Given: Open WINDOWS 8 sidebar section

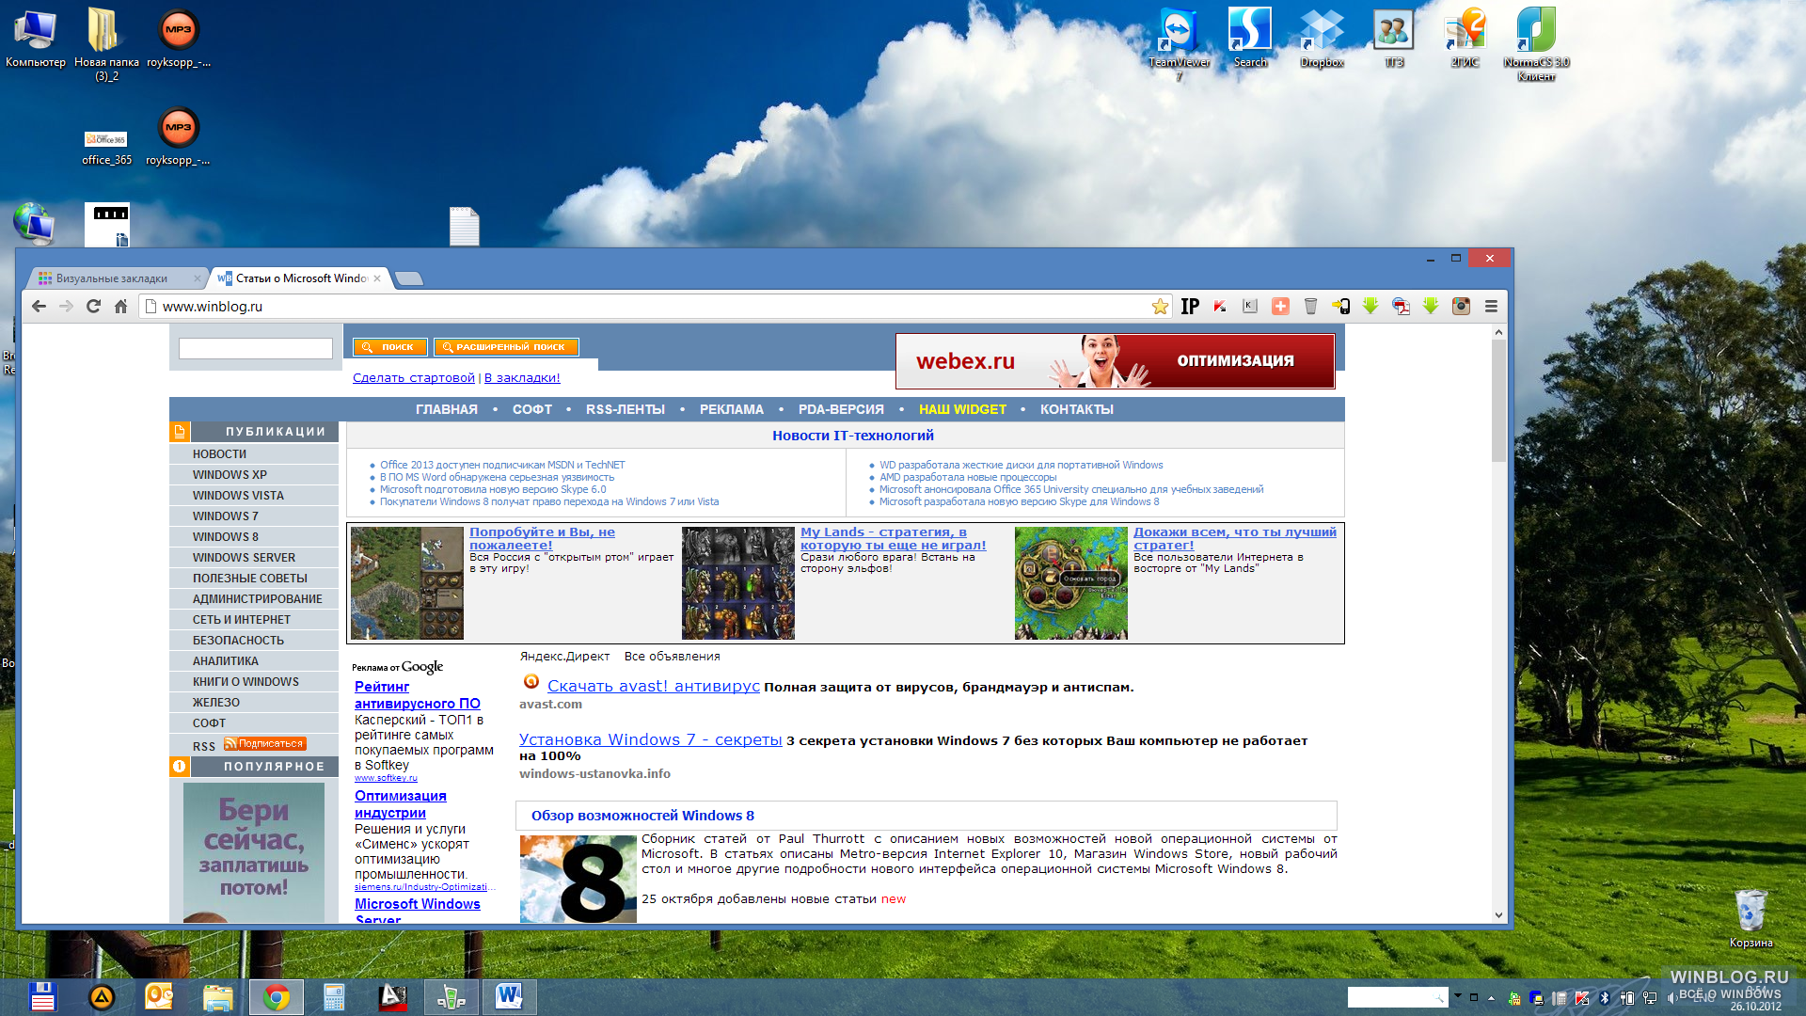Looking at the screenshot, I should coord(254,537).
